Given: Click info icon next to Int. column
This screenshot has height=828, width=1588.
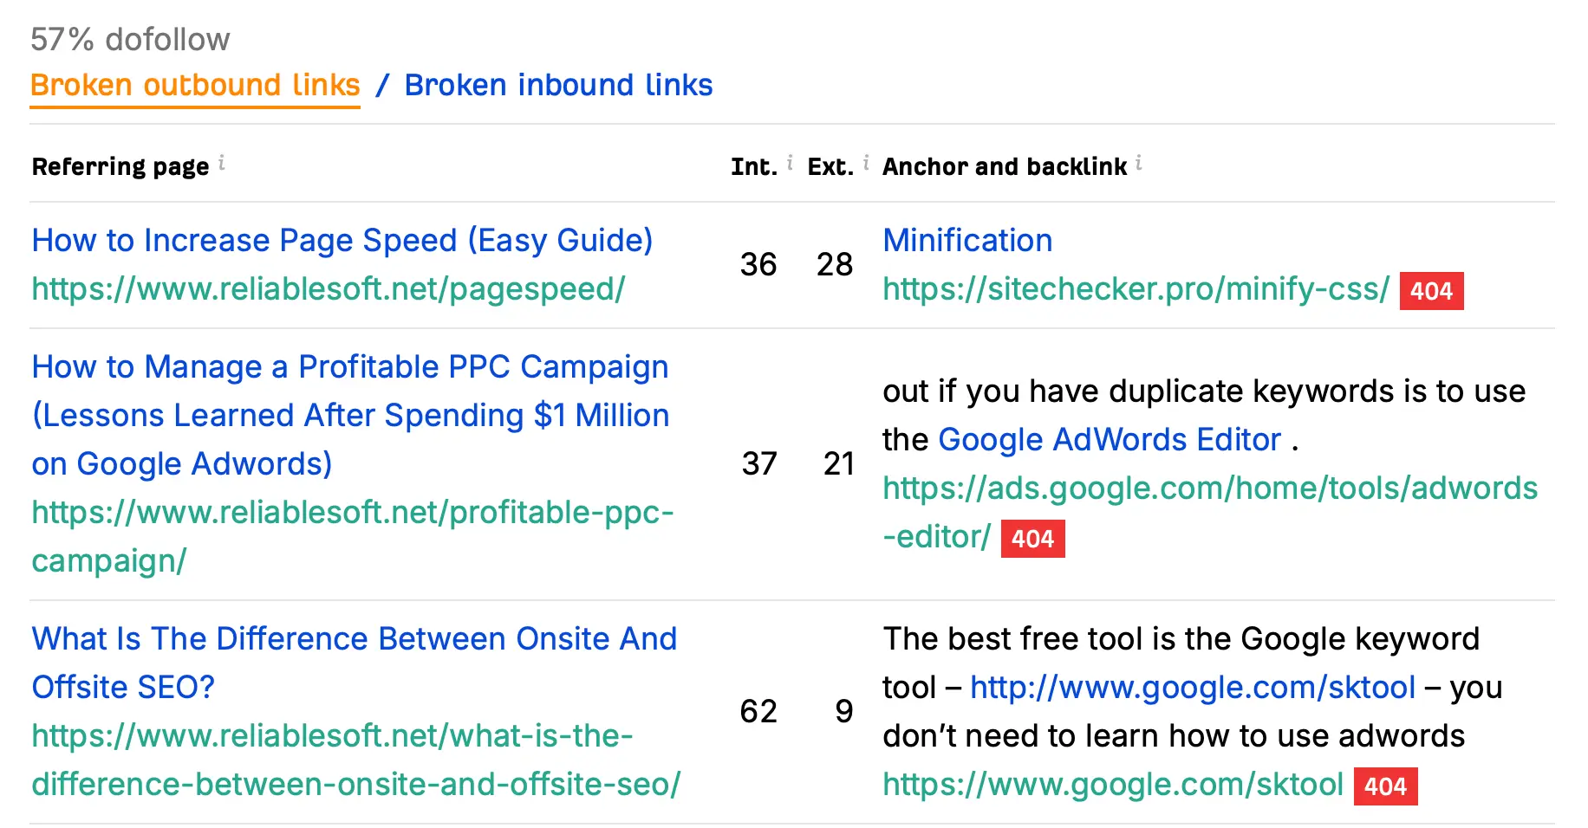Looking at the screenshot, I should pos(790,162).
